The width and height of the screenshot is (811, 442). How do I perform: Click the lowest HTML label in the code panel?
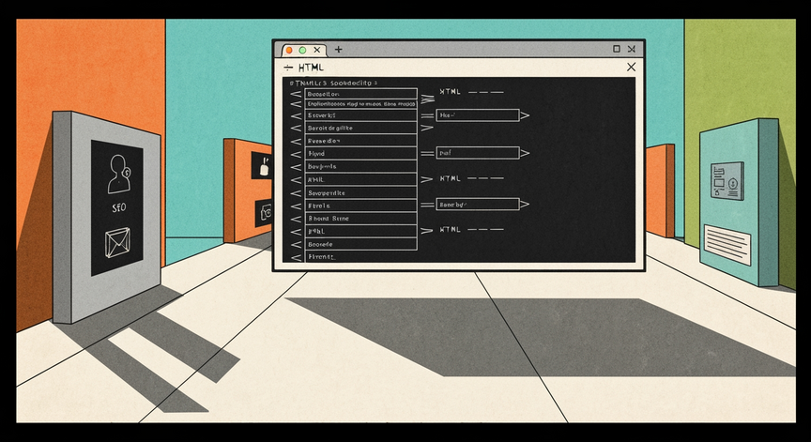pyautogui.click(x=450, y=230)
